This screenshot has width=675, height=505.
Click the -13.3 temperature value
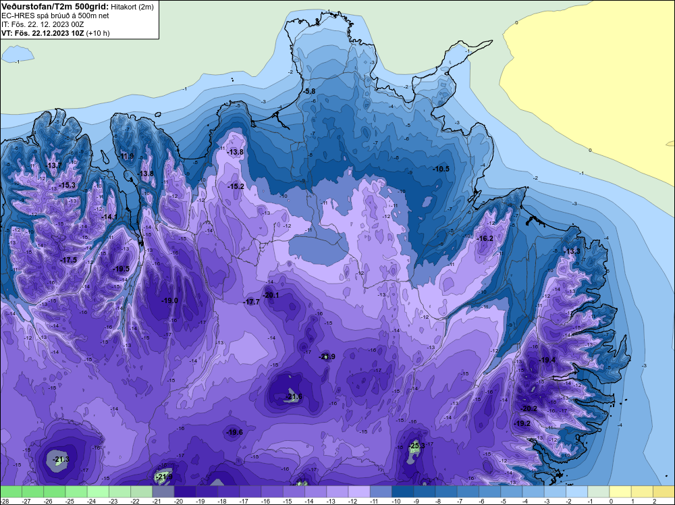(x=572, y=251)
